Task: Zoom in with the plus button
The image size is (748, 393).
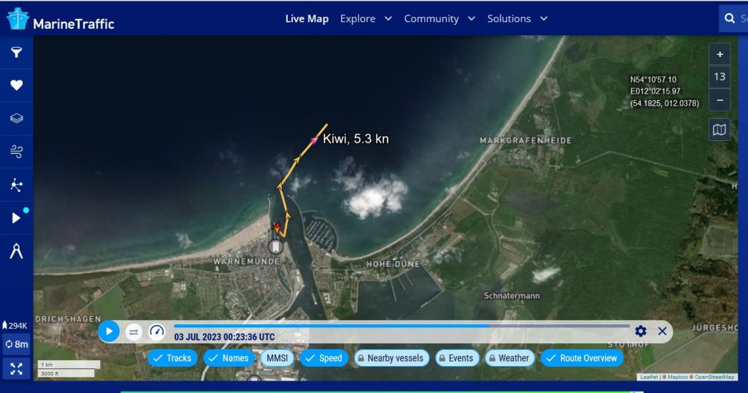Action: coord(719,55)
